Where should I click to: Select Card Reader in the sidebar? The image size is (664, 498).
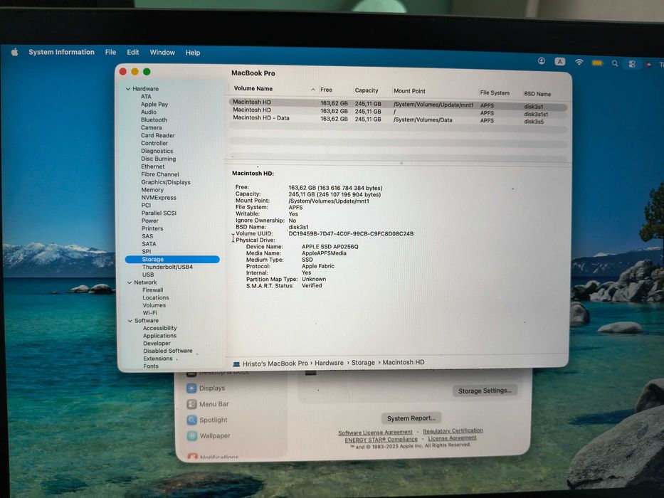coord(157,135)
